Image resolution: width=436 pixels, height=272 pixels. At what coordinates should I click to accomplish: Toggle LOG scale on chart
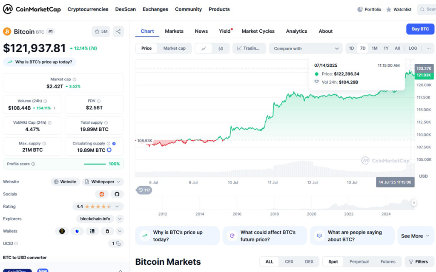[413, 48]
